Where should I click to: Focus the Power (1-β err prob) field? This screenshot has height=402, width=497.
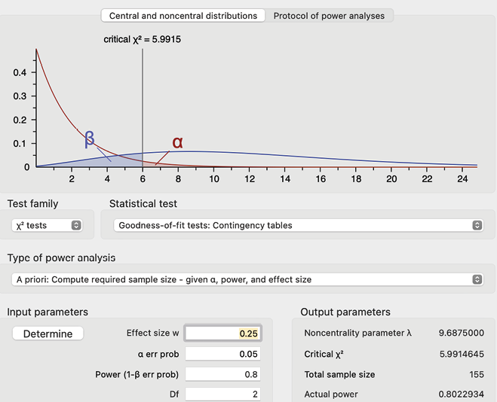coord(223,374)
